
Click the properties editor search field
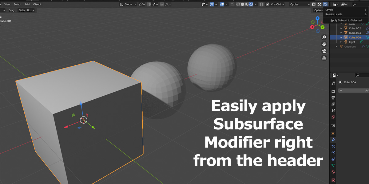(x=362, y=75)
